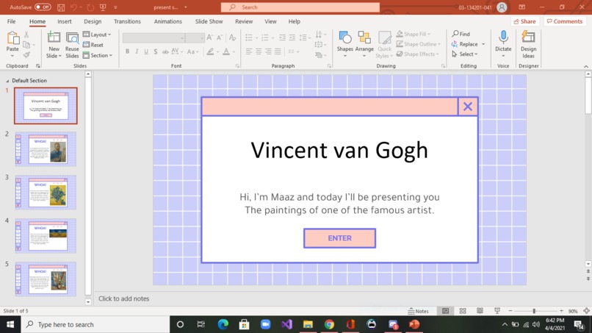Screen dimensions: 592x333
Task: Open the Shape Fill dropdown
Action: (414, 34)
